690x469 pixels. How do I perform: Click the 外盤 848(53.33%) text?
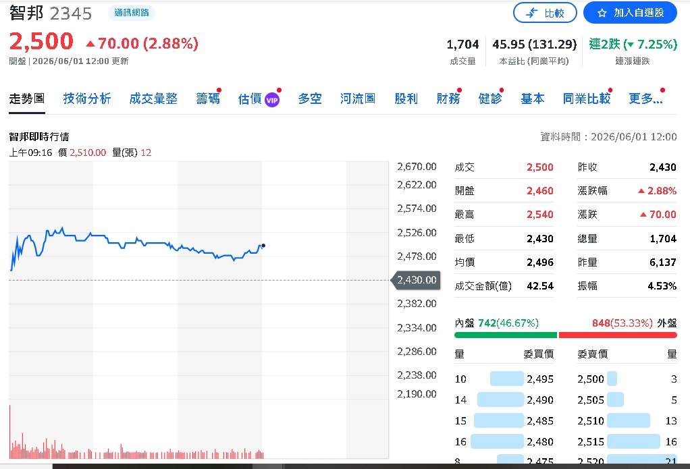coord(634,323)
